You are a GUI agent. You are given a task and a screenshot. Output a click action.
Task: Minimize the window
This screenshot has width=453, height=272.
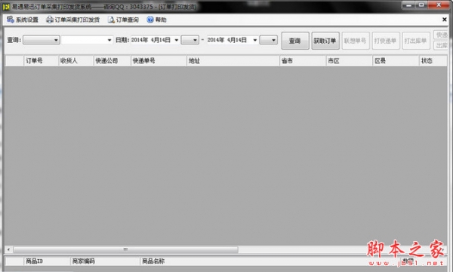408,5
